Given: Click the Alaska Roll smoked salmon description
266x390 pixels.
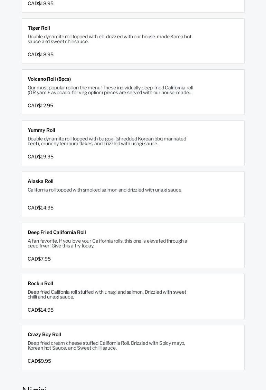Looking at the screenshot, I should click(x=105, y=190).
